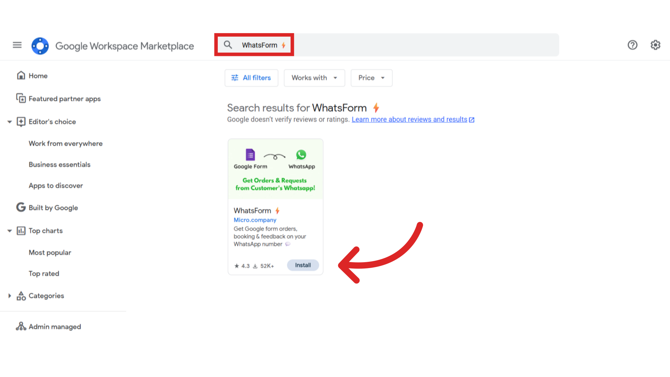Screen dimensions: 670x377
Task: Click the 52K+ installs text
Action: (267, 266)
